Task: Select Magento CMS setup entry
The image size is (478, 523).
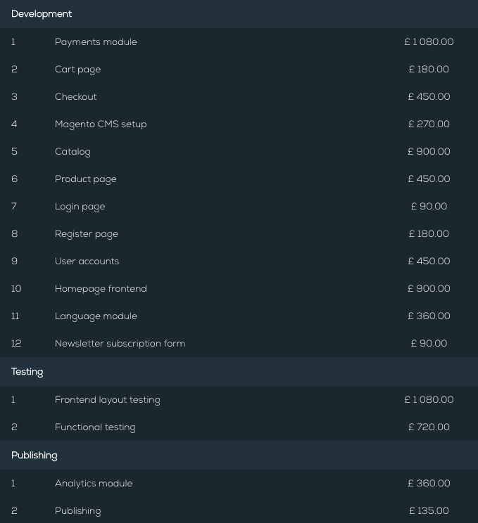Action: [101, 124]
